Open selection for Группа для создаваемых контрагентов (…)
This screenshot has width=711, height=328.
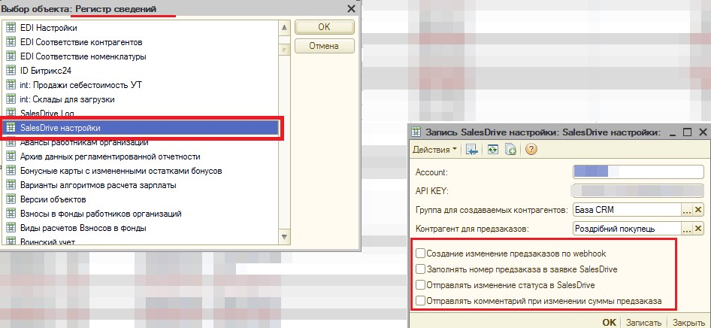tap(687, 210)
